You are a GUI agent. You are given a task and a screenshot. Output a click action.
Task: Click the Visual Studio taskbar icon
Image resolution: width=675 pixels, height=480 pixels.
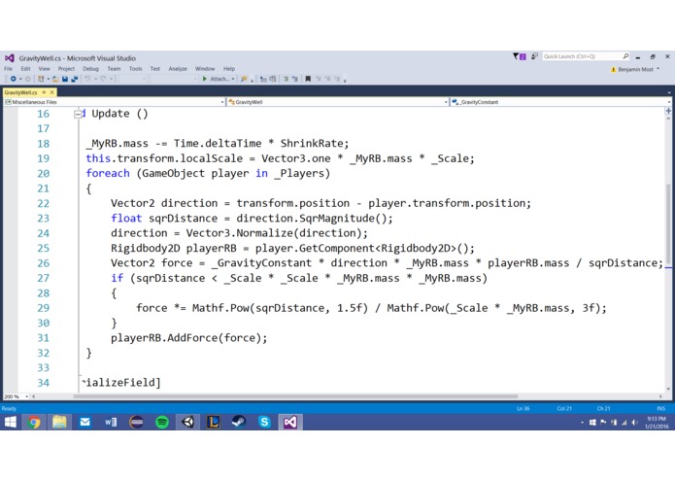[290, 423]
